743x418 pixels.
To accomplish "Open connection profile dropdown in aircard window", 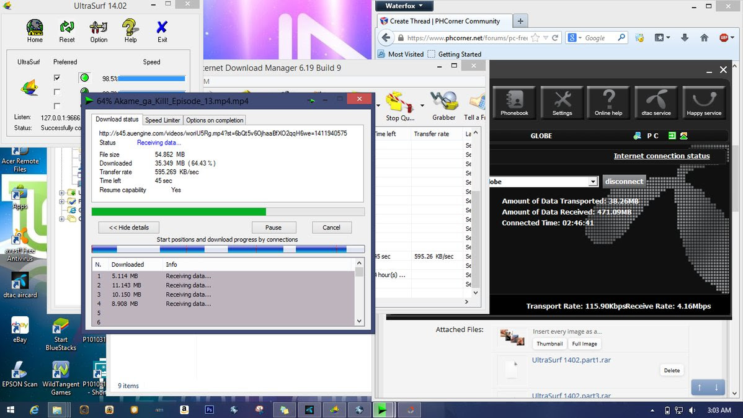I will click(x=592, y=182).
